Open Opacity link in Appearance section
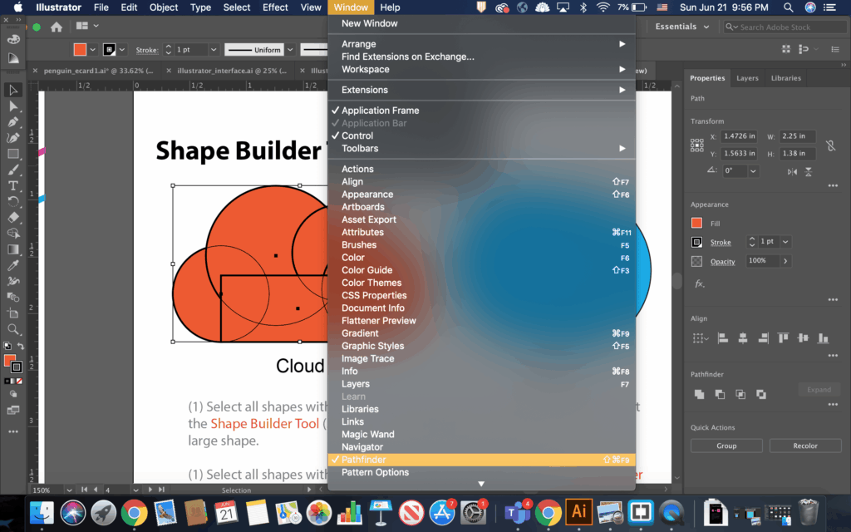The width and height of the screenshot is (851, 532). coord(723,262)
